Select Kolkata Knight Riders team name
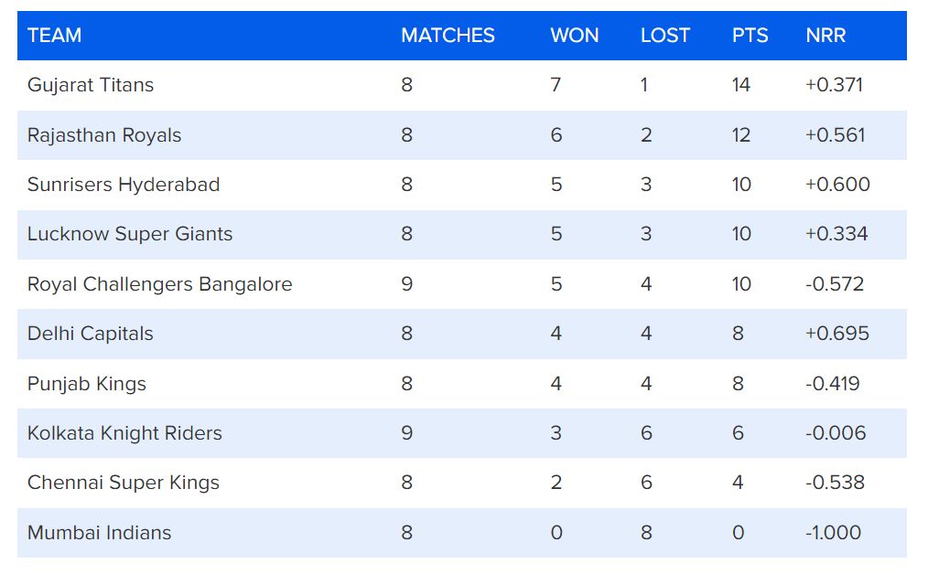Screen dimensions: 928x574 (x=124, y=433)
